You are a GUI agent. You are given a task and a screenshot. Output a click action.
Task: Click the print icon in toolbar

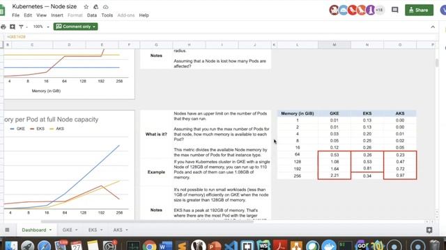click(3, 26)
